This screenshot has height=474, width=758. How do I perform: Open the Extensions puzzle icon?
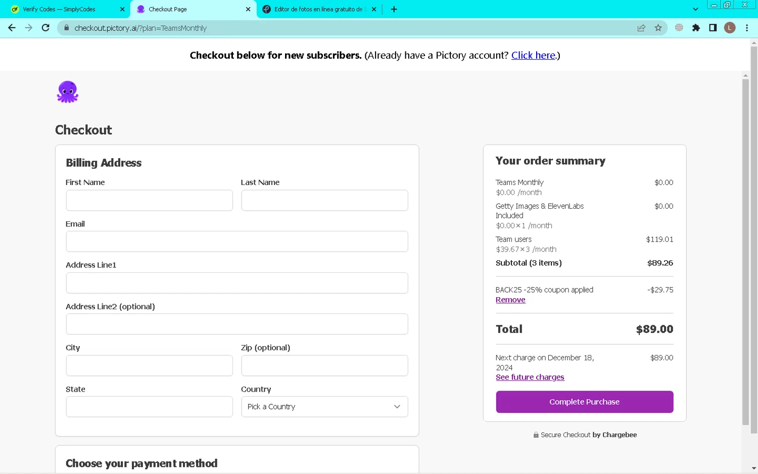click(x=696, y=28)
